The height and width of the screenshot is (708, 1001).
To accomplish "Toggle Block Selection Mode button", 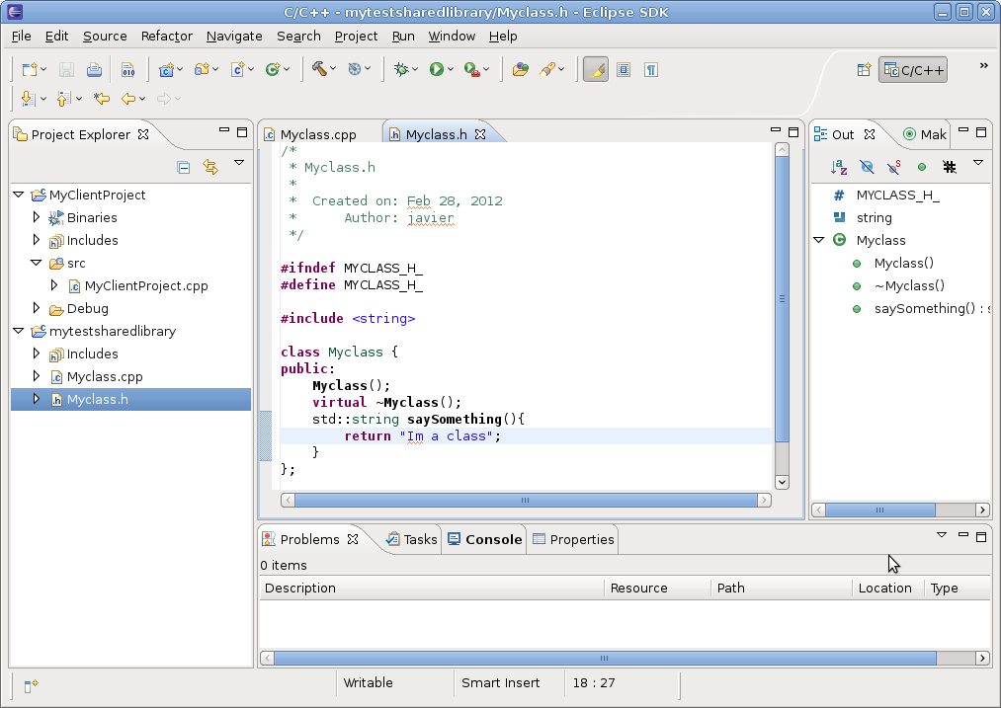I will coord(624,69).
